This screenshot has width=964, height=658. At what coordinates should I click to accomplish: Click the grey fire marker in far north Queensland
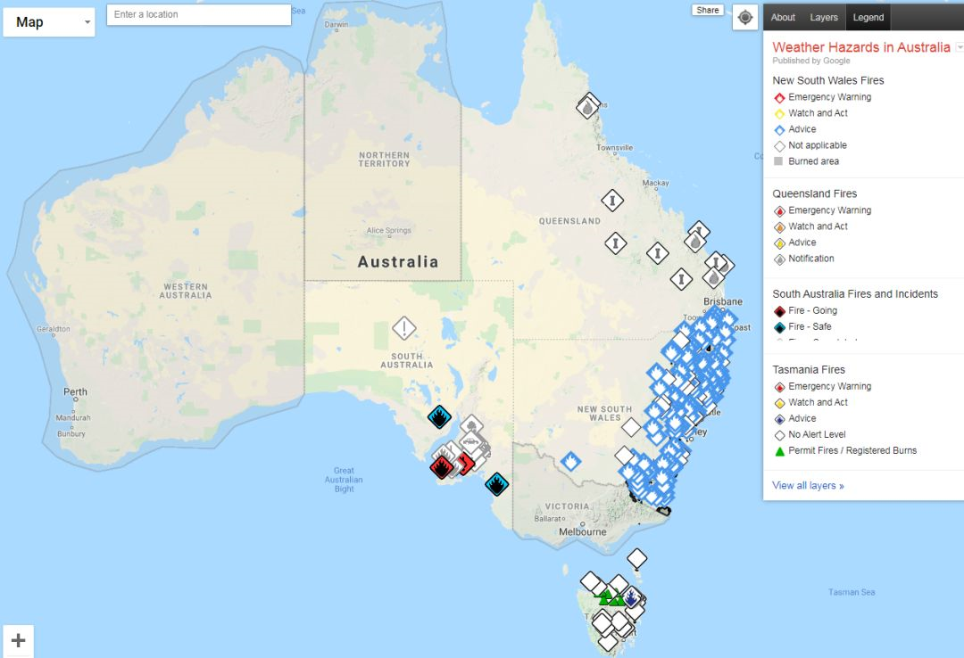587,108
